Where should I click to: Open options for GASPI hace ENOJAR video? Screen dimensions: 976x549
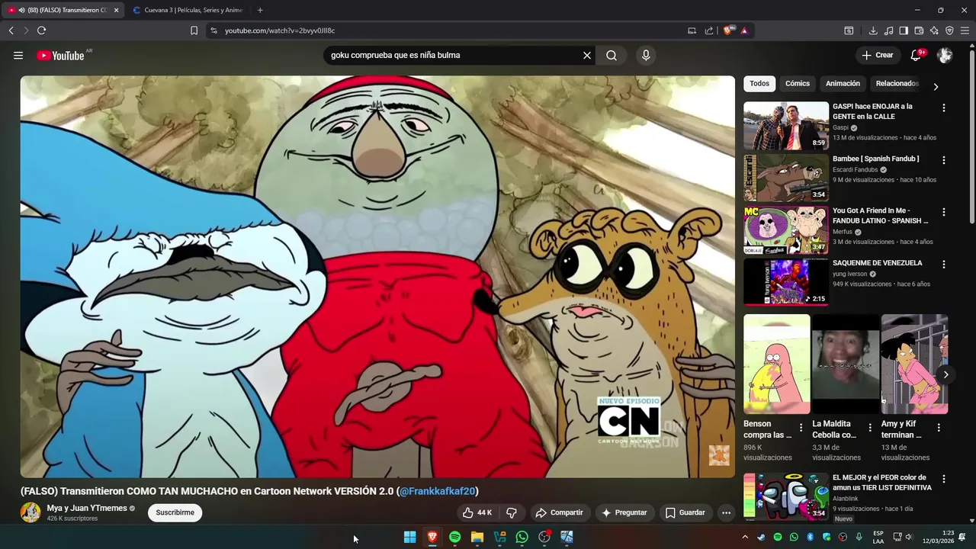tap(944, 108)
